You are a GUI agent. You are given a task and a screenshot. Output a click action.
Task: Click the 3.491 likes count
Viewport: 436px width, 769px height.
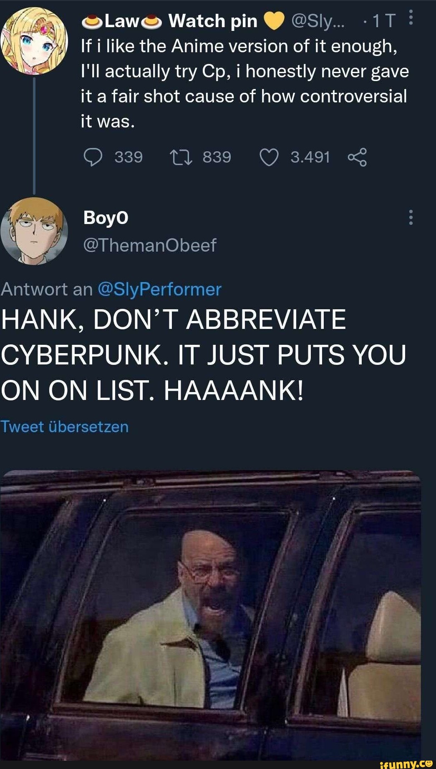[x=310, y=158]
